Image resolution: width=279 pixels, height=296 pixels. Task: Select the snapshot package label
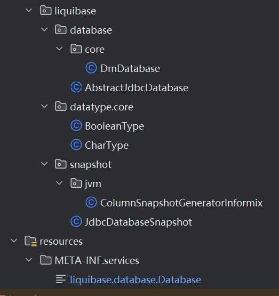(x=91, y=165)
